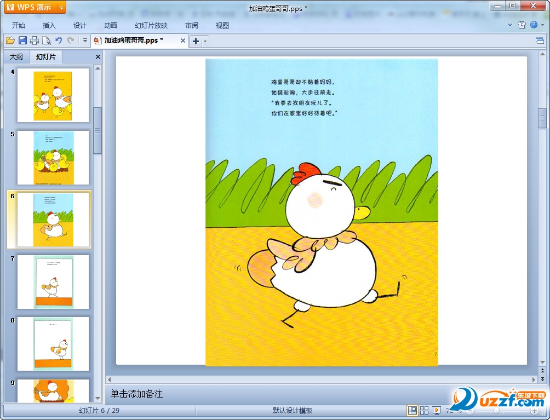Viewport: 550px width, 420px height.
Task: Start slideshow from status bar icon
Action: [437, 410]
